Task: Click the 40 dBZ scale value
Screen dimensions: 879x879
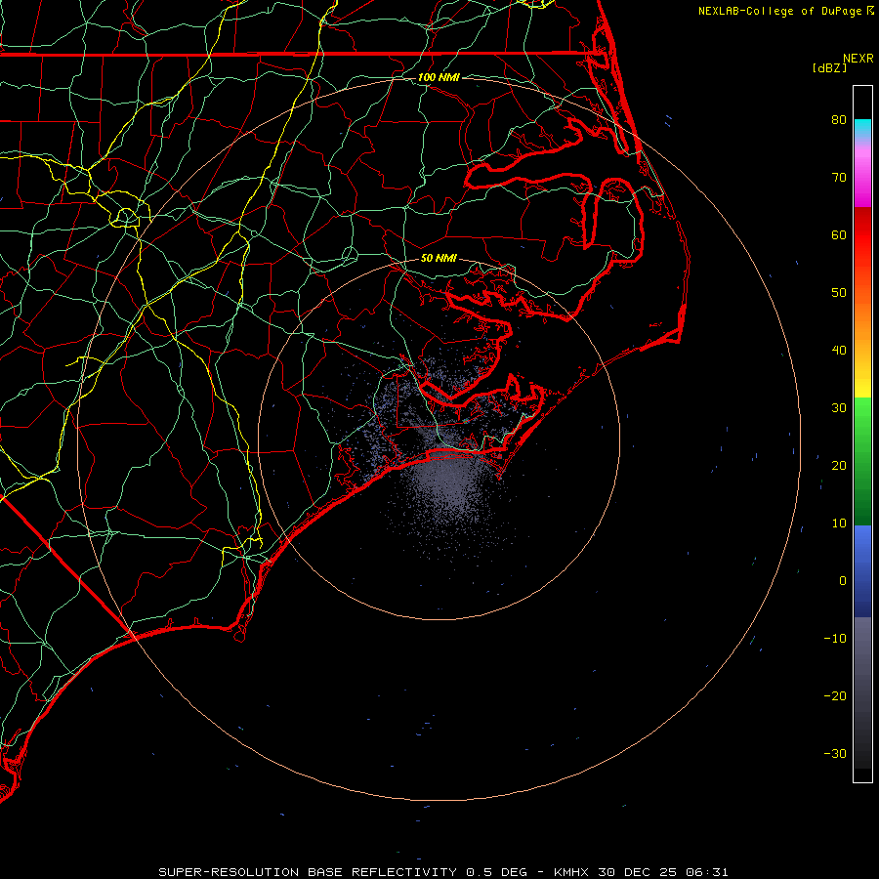Action: [839, 350]
